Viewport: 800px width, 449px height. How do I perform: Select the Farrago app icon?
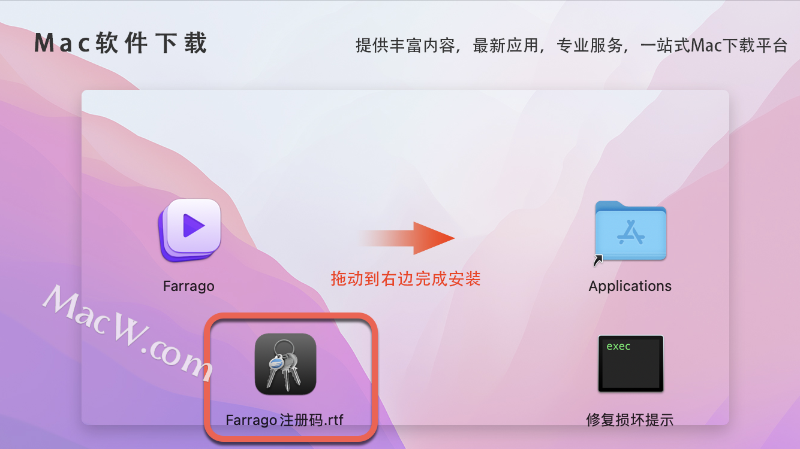point(190,230)
